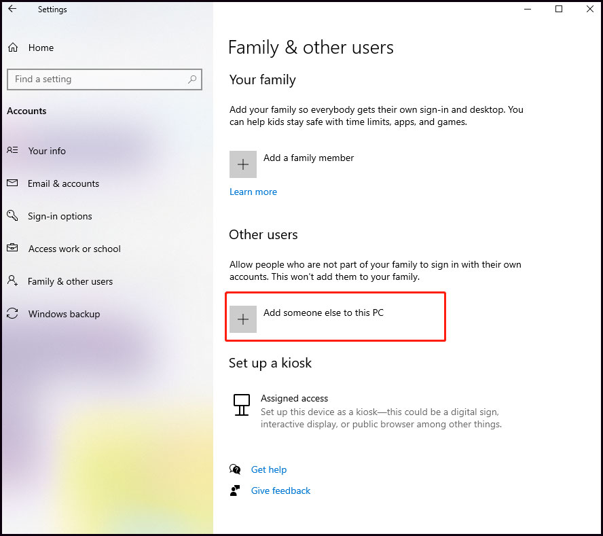Click the plus icon to add someone else
Viewport: 603px width, 536px height.
pos(243,319)
